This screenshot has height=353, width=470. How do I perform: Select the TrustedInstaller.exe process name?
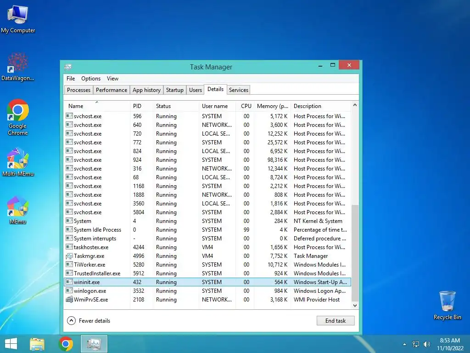[x=97, y=273]
